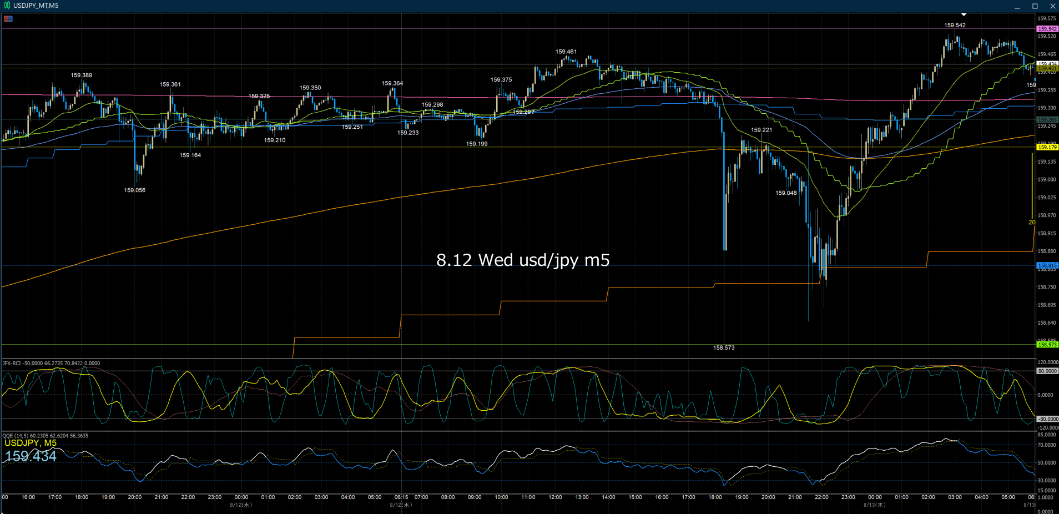Screen dimensions: 1059x514
Task: Click the yellow USDJPY, M5 label
Action: tap(31, 443)
